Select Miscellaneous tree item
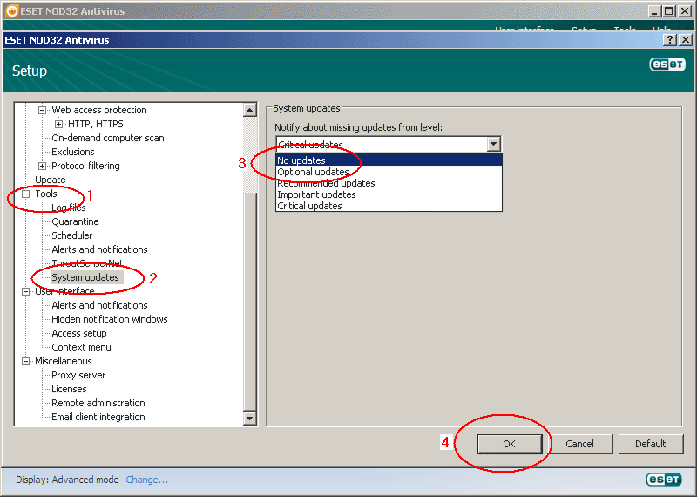This screenshot has height=497, width=697. tap(64, 361)
